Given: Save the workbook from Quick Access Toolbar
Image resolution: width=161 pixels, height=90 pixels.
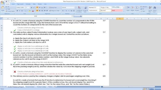Looking at the screenshot, I should pyautogui.click(x=6, y=1).
